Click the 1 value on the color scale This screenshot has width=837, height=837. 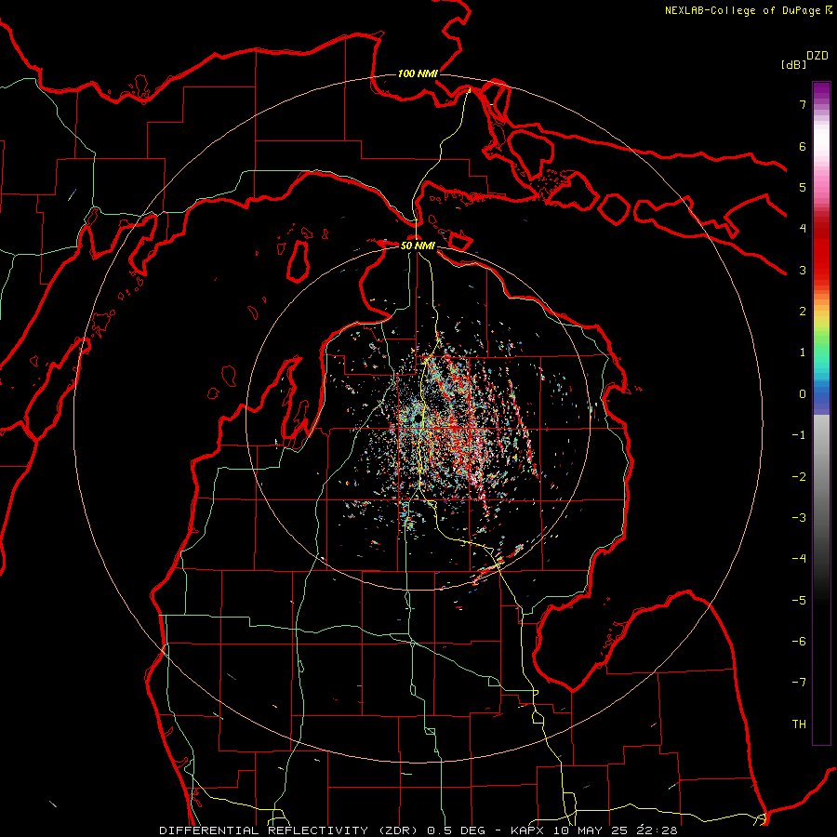(x=803, y=352)
